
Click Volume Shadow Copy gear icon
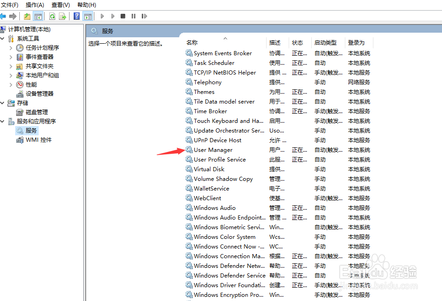[x=189, y=179]
